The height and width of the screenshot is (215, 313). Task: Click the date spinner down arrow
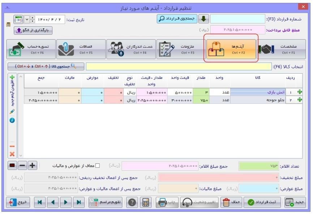33,22
